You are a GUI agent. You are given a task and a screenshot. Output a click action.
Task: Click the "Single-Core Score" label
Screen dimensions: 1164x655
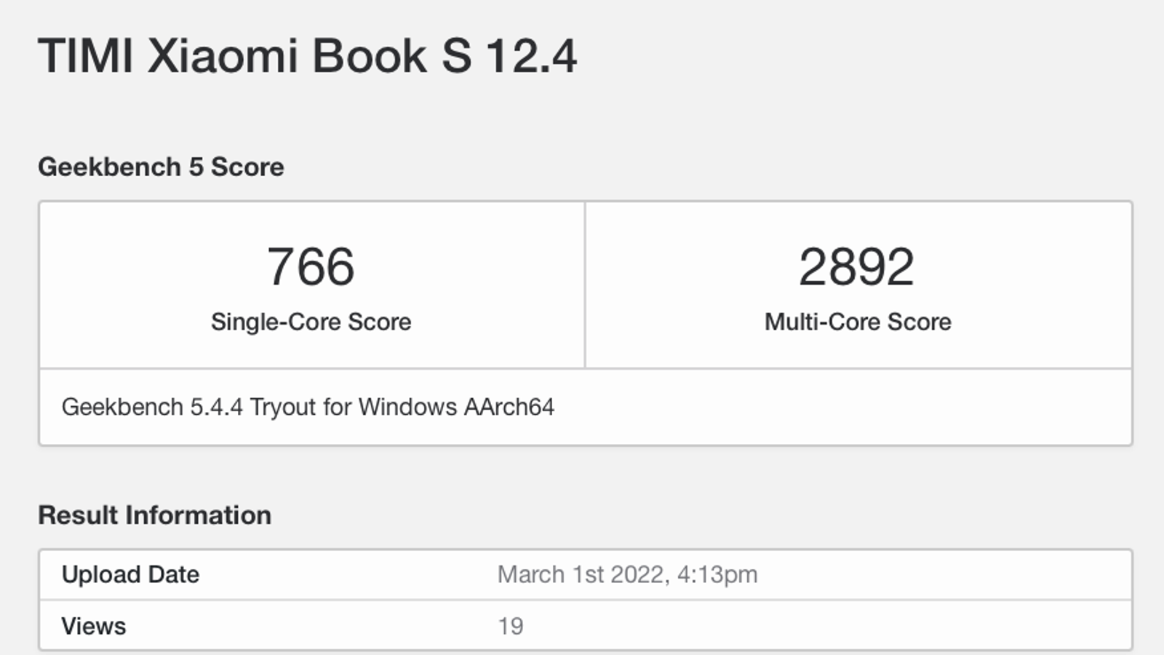(311, 322)
